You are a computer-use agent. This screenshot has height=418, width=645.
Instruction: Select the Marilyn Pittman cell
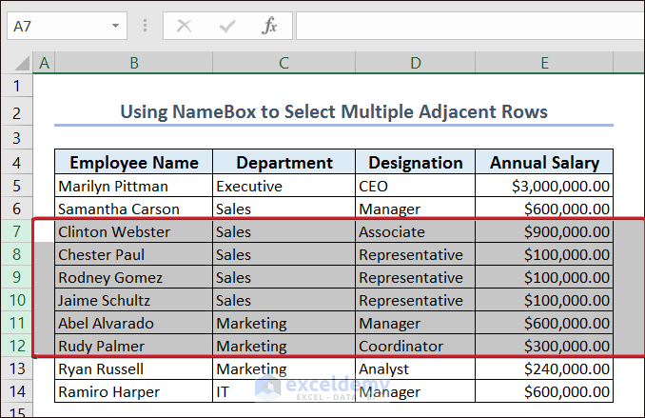point(133,186)
